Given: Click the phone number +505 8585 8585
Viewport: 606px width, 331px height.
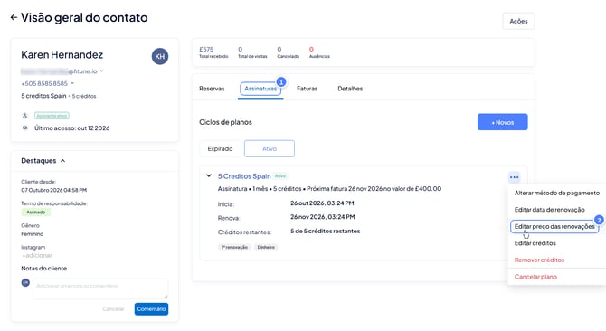Looking at the screenshot, I should (x=44, y=83).
